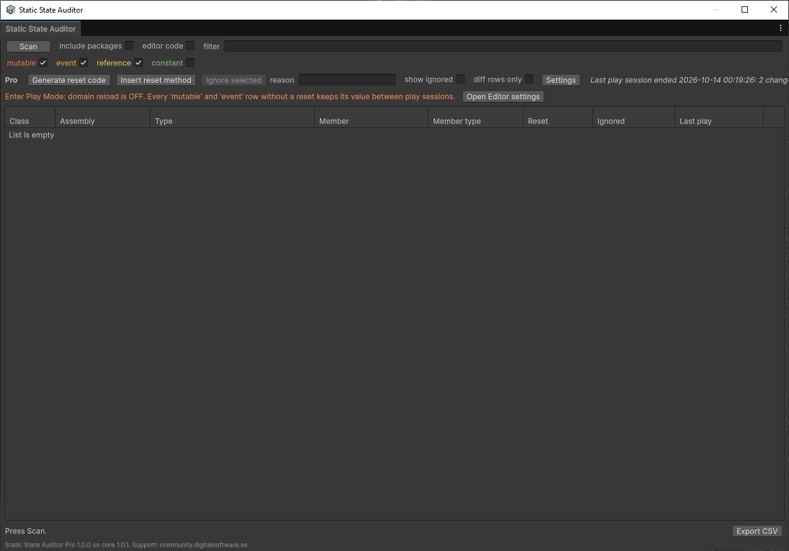
Task: Minimize the Static State Auditor window
Action: point(716,9)
